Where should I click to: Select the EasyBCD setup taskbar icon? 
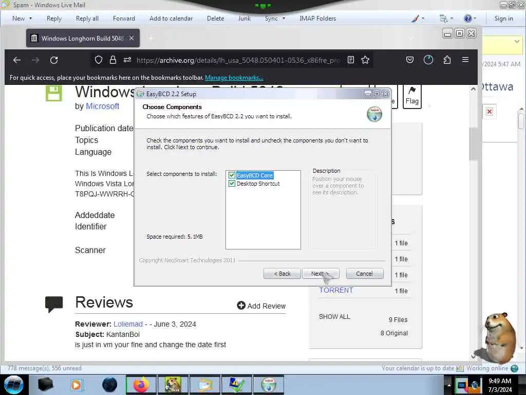tap(269, 385)
